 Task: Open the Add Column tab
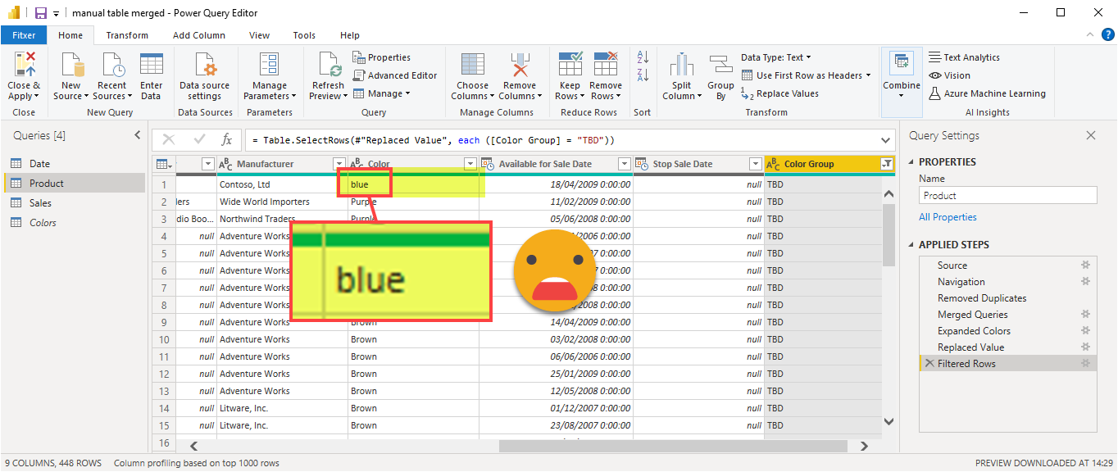point(199,35)
